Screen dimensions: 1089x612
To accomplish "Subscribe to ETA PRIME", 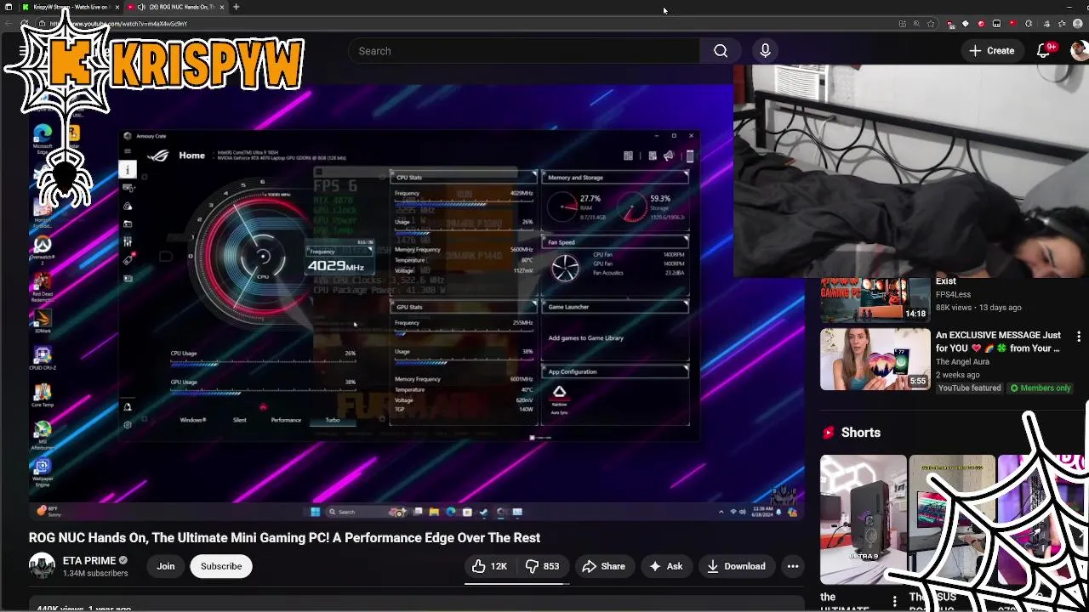I will point(221,566).
